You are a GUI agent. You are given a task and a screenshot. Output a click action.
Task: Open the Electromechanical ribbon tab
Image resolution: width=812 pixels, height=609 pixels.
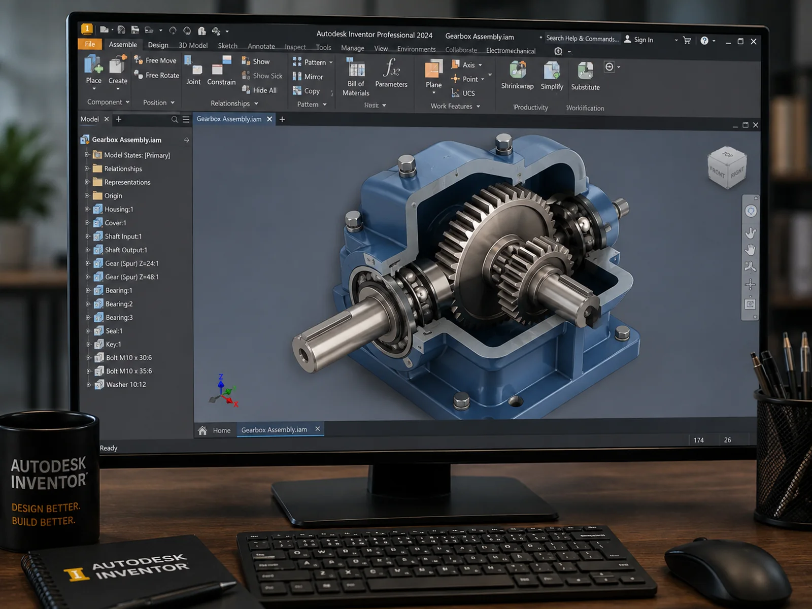pos(511,51)
